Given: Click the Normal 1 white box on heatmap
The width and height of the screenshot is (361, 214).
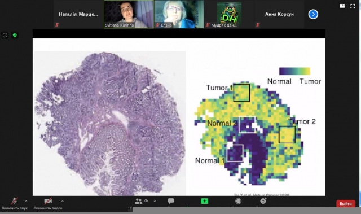Looking at the screenshot, I should [235, 153].
